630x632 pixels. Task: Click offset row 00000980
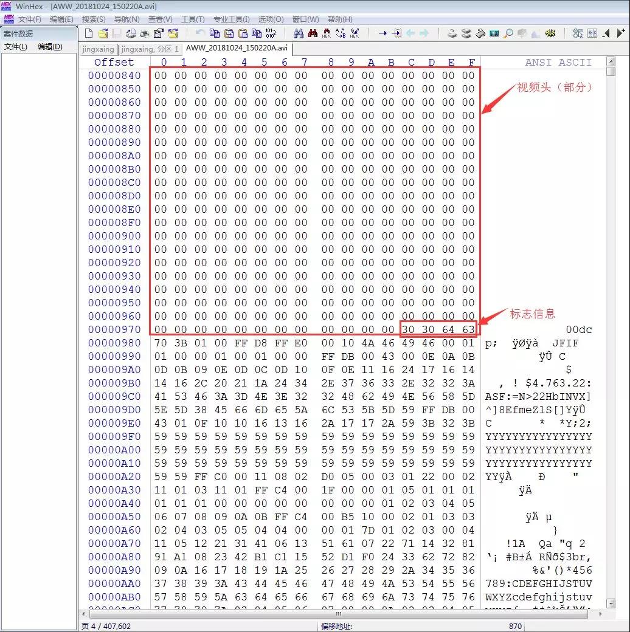(114, 343)
